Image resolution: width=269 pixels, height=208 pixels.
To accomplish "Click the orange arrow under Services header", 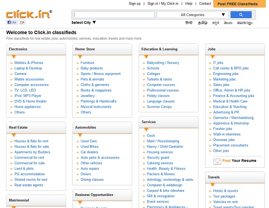I will pos(146,129).
